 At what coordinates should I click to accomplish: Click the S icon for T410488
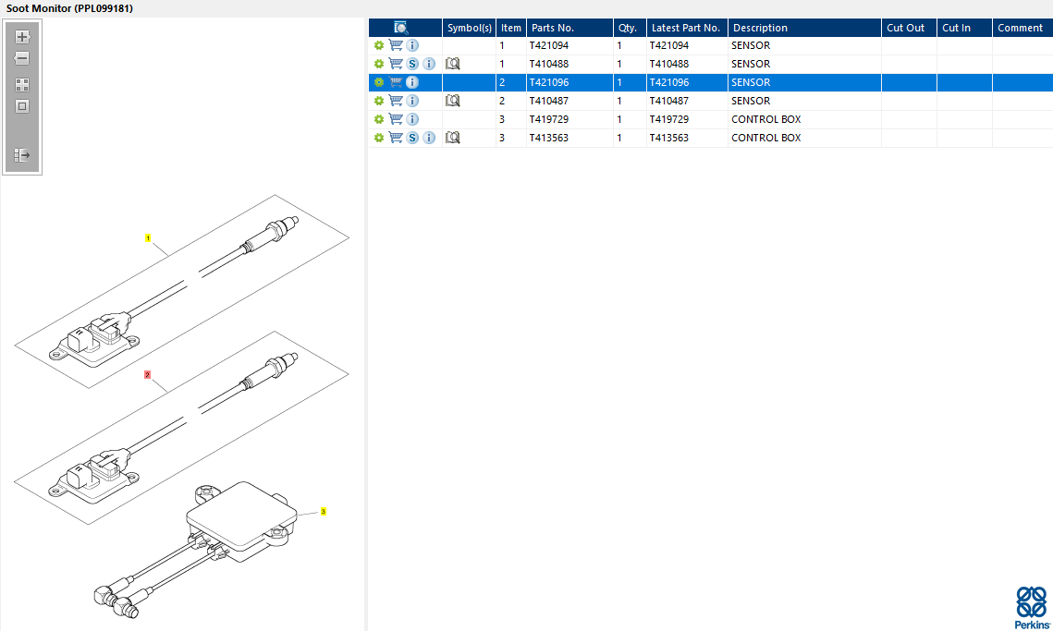(412, 64)
